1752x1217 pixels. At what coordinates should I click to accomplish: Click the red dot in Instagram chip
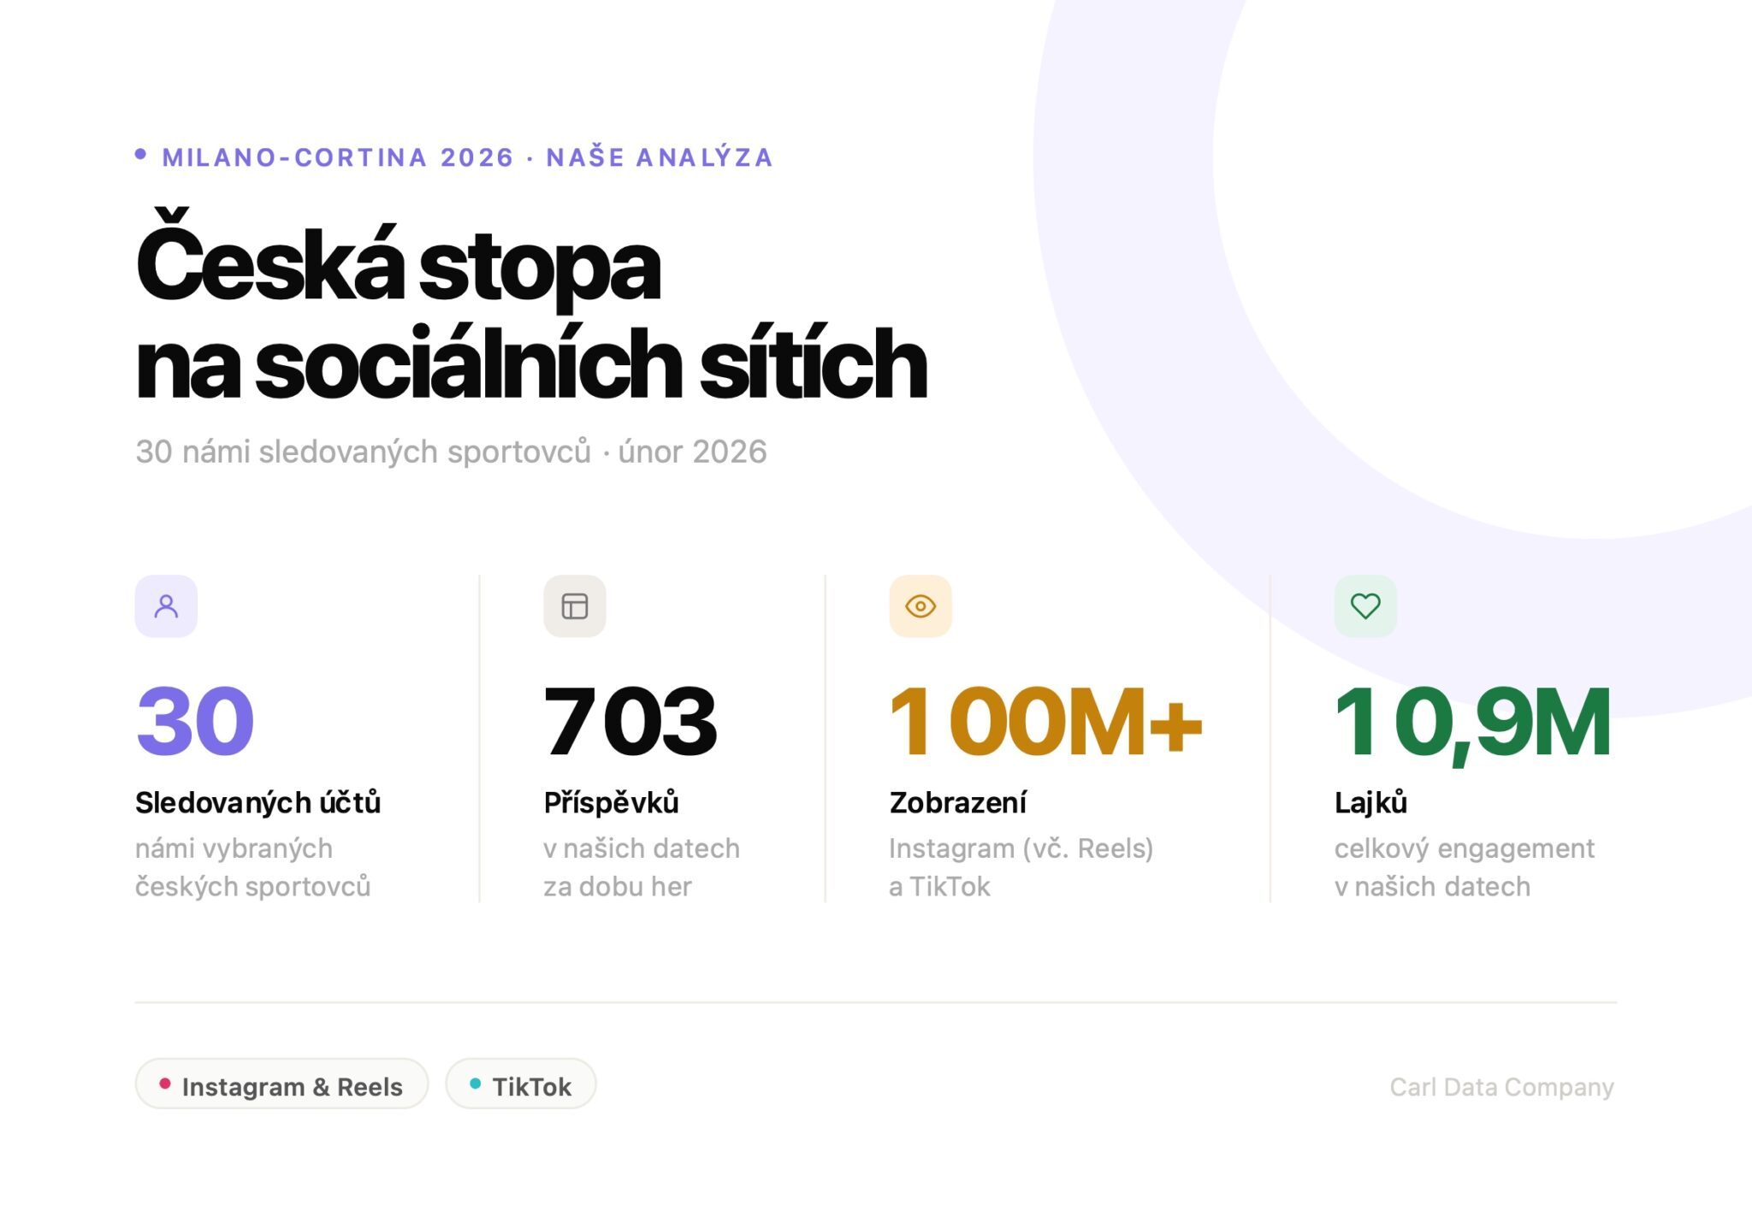[165, 1084]
